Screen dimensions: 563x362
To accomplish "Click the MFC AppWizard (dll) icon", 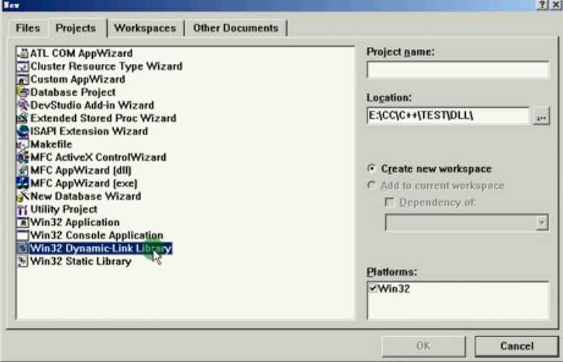I will [22, 170].
